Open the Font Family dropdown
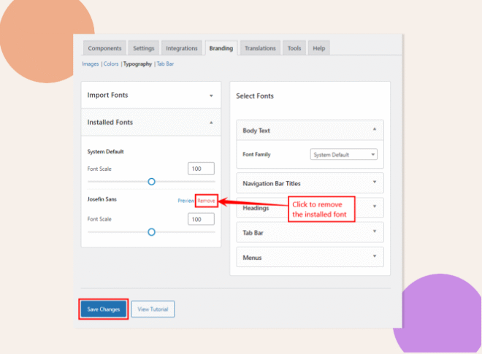 344,155
